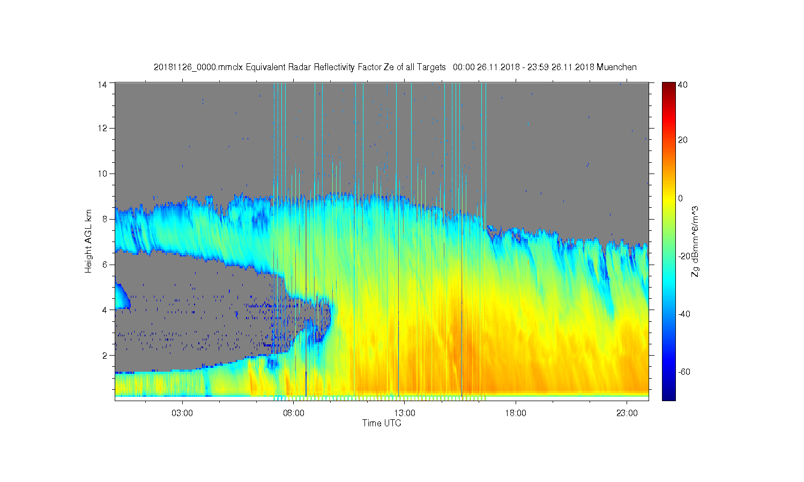Select the 'Height AGL km' y-axis label
Screen dimensions: 804x482
(x=88, y=241)
